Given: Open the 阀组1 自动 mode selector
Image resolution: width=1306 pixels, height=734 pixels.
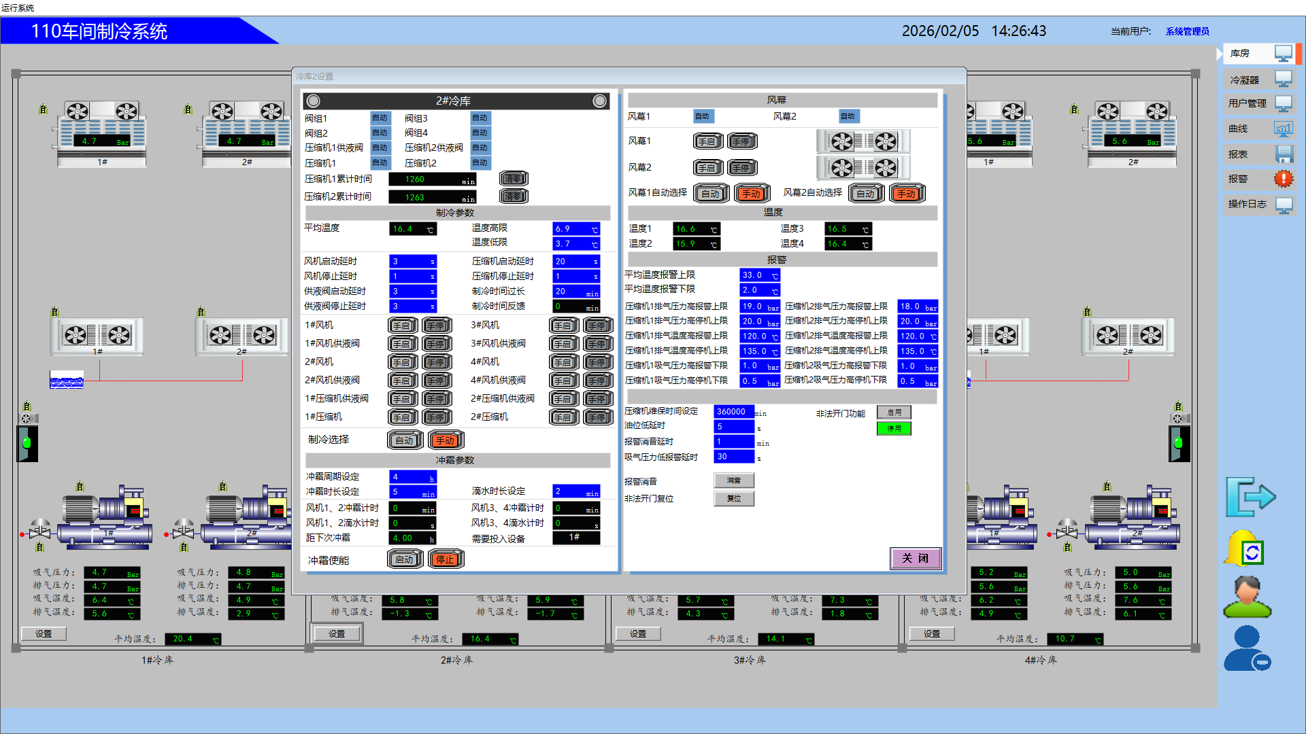Looking at the screenshot, I should [380, 118].
